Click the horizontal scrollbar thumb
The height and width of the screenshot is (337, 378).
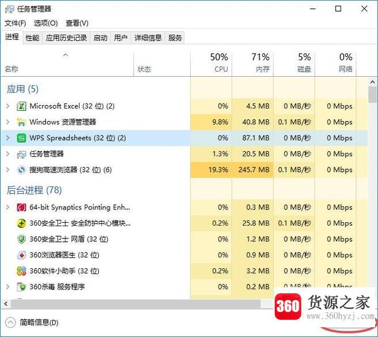click(x=135, y=304)
